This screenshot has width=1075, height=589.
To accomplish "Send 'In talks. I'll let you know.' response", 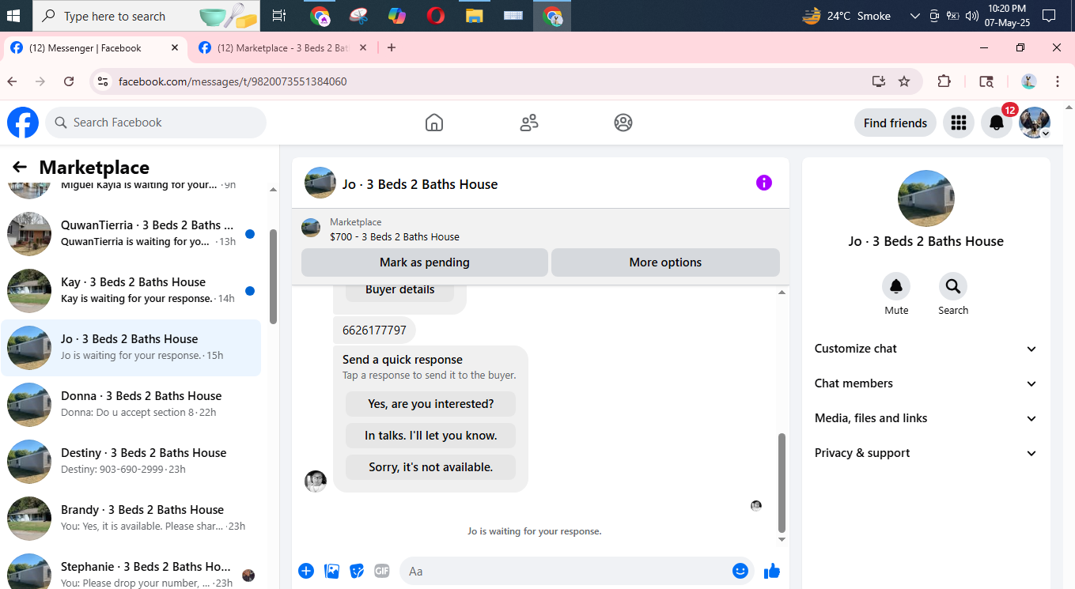I will pos(431,436).
